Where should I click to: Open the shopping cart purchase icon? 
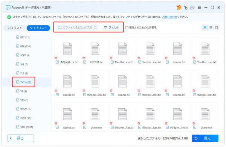pos(179,8)
